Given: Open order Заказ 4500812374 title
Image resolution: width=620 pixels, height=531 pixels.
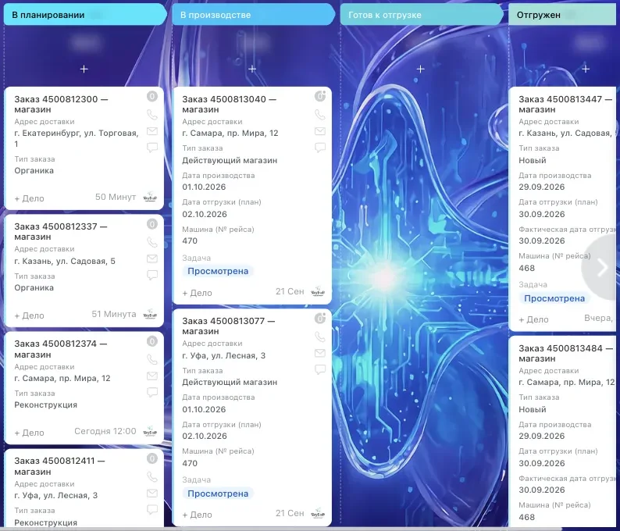Looking at the screenshot, I should (x=60, y=349).
